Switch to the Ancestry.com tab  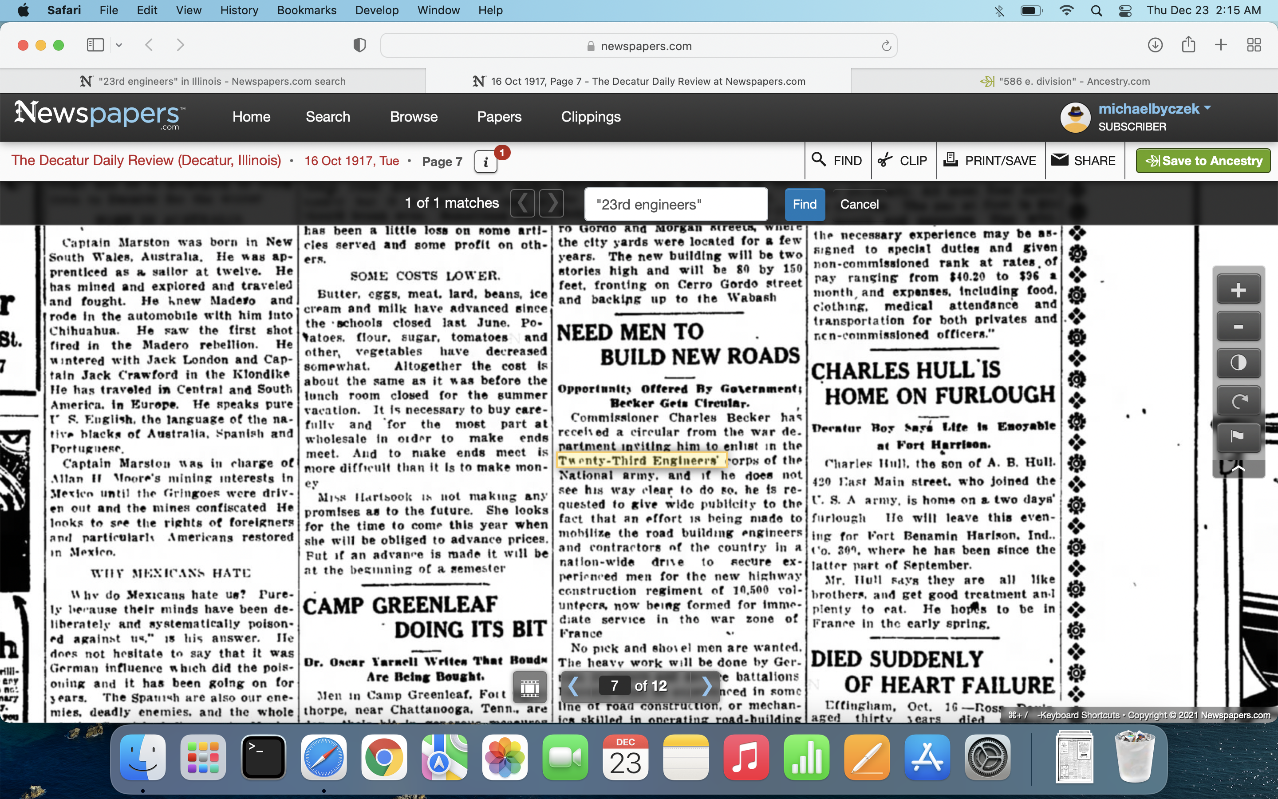pyautogui.click(x=1064, y=81)
